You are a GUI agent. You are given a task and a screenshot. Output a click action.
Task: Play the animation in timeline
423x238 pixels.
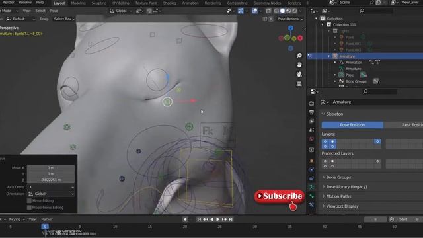point(218,219)
